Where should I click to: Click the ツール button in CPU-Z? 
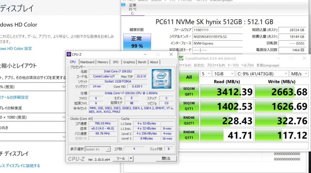click(x=121, y=158)
